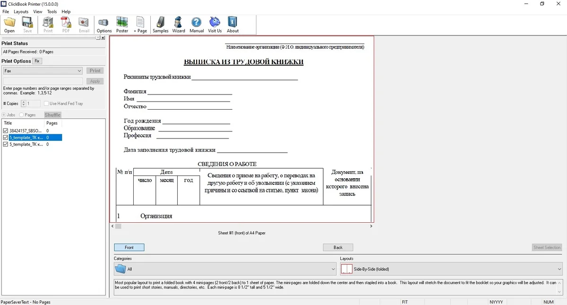Click the About toolbar icon

click(232, 22)
